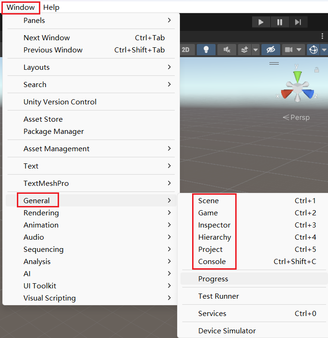Open the Progress window entry
328x338 pixels.
tap(254, 279)
